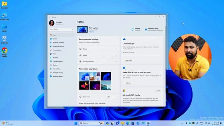Open the Color mode dropdown
224x126 pixels.
click(111, 97)
